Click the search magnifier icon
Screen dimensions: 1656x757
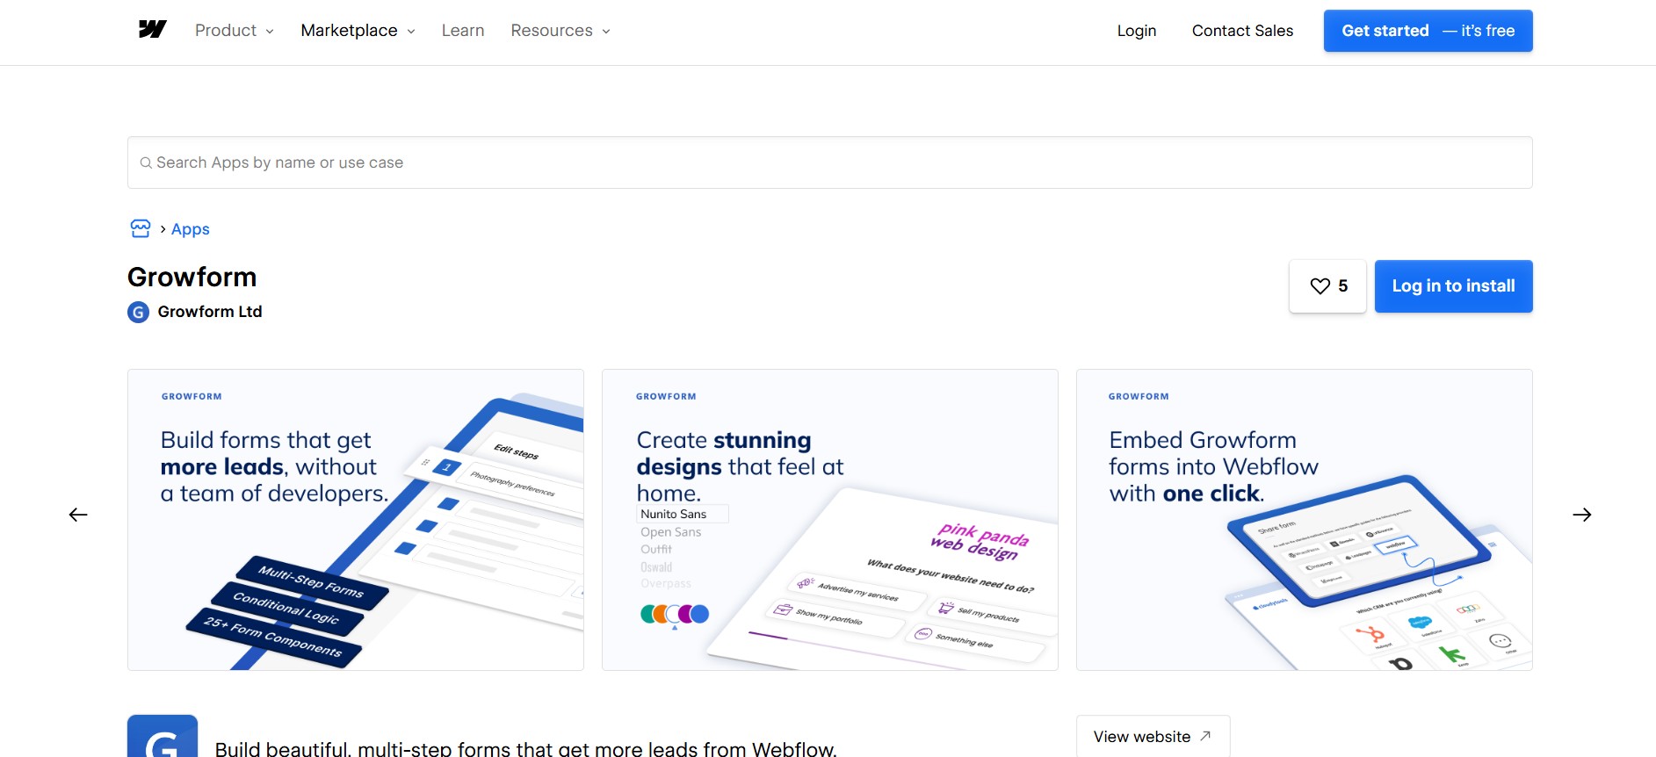(146, 162)
